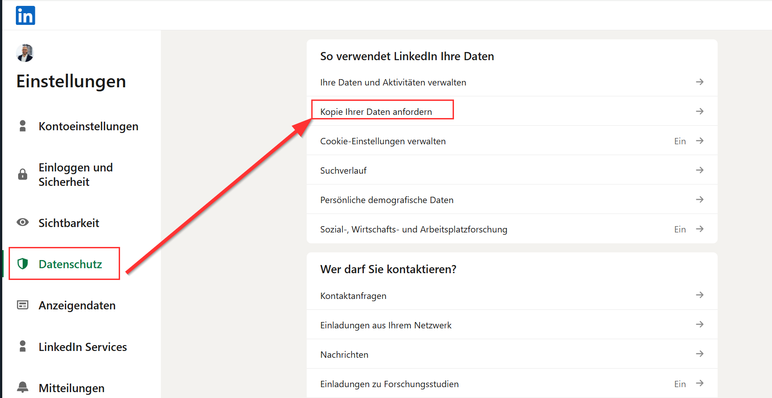
Task: Open the Mitteilungen settings section
Action: [72, 388]
